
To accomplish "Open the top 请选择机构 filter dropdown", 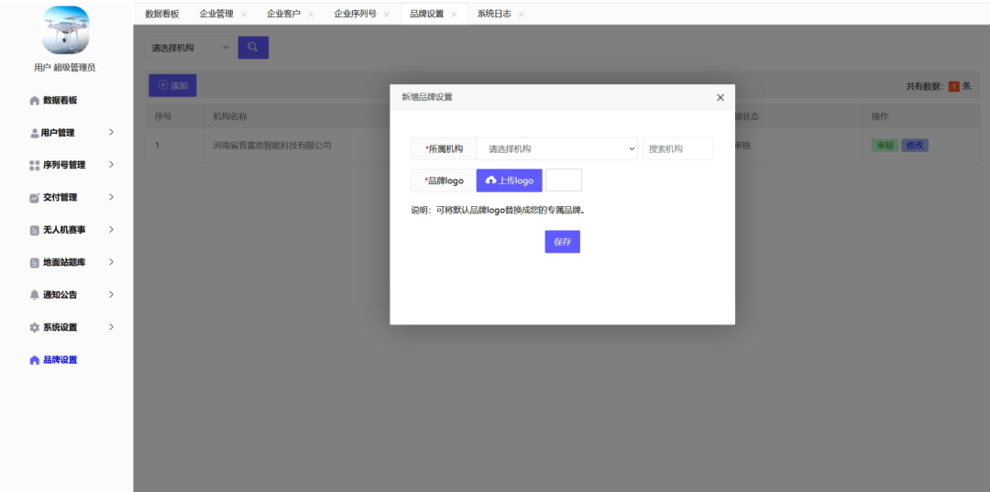I will [x=190, y=48].
